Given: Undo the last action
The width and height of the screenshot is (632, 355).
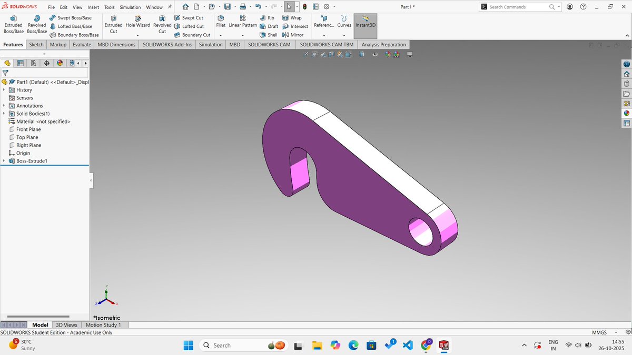Looking at the screenshot, I should pos(258,7).
